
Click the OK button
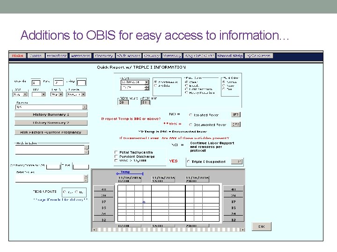click(x=262, y=226)
